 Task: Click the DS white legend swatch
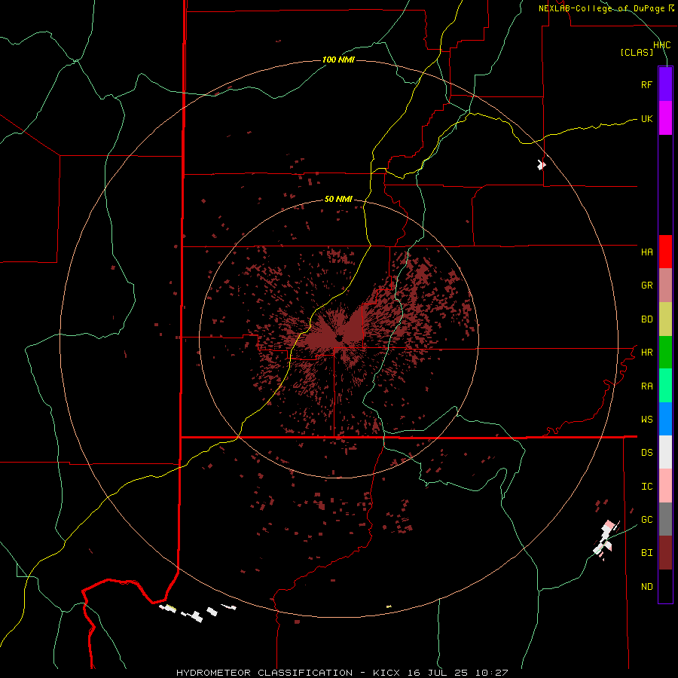pyautogui.click(x=665, y=452)
